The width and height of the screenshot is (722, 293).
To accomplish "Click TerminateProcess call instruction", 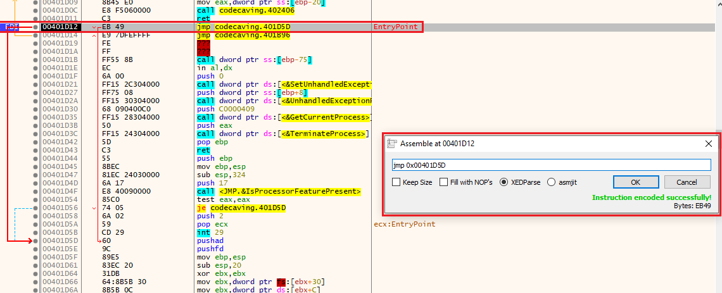I will (x=283, y=134).
